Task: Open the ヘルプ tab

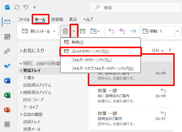Action: pyautogui.click(x=88, y=19)
